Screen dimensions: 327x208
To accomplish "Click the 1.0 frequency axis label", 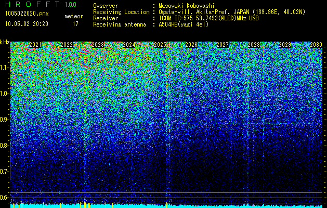I will [5, 94].
